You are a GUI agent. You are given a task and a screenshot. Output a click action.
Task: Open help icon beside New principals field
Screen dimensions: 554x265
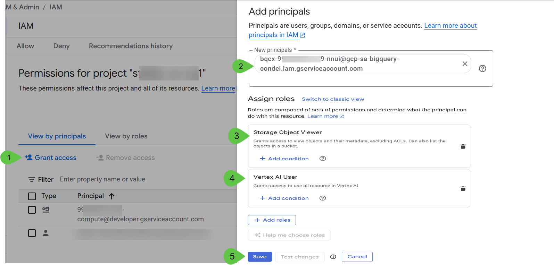coord(482,69)
